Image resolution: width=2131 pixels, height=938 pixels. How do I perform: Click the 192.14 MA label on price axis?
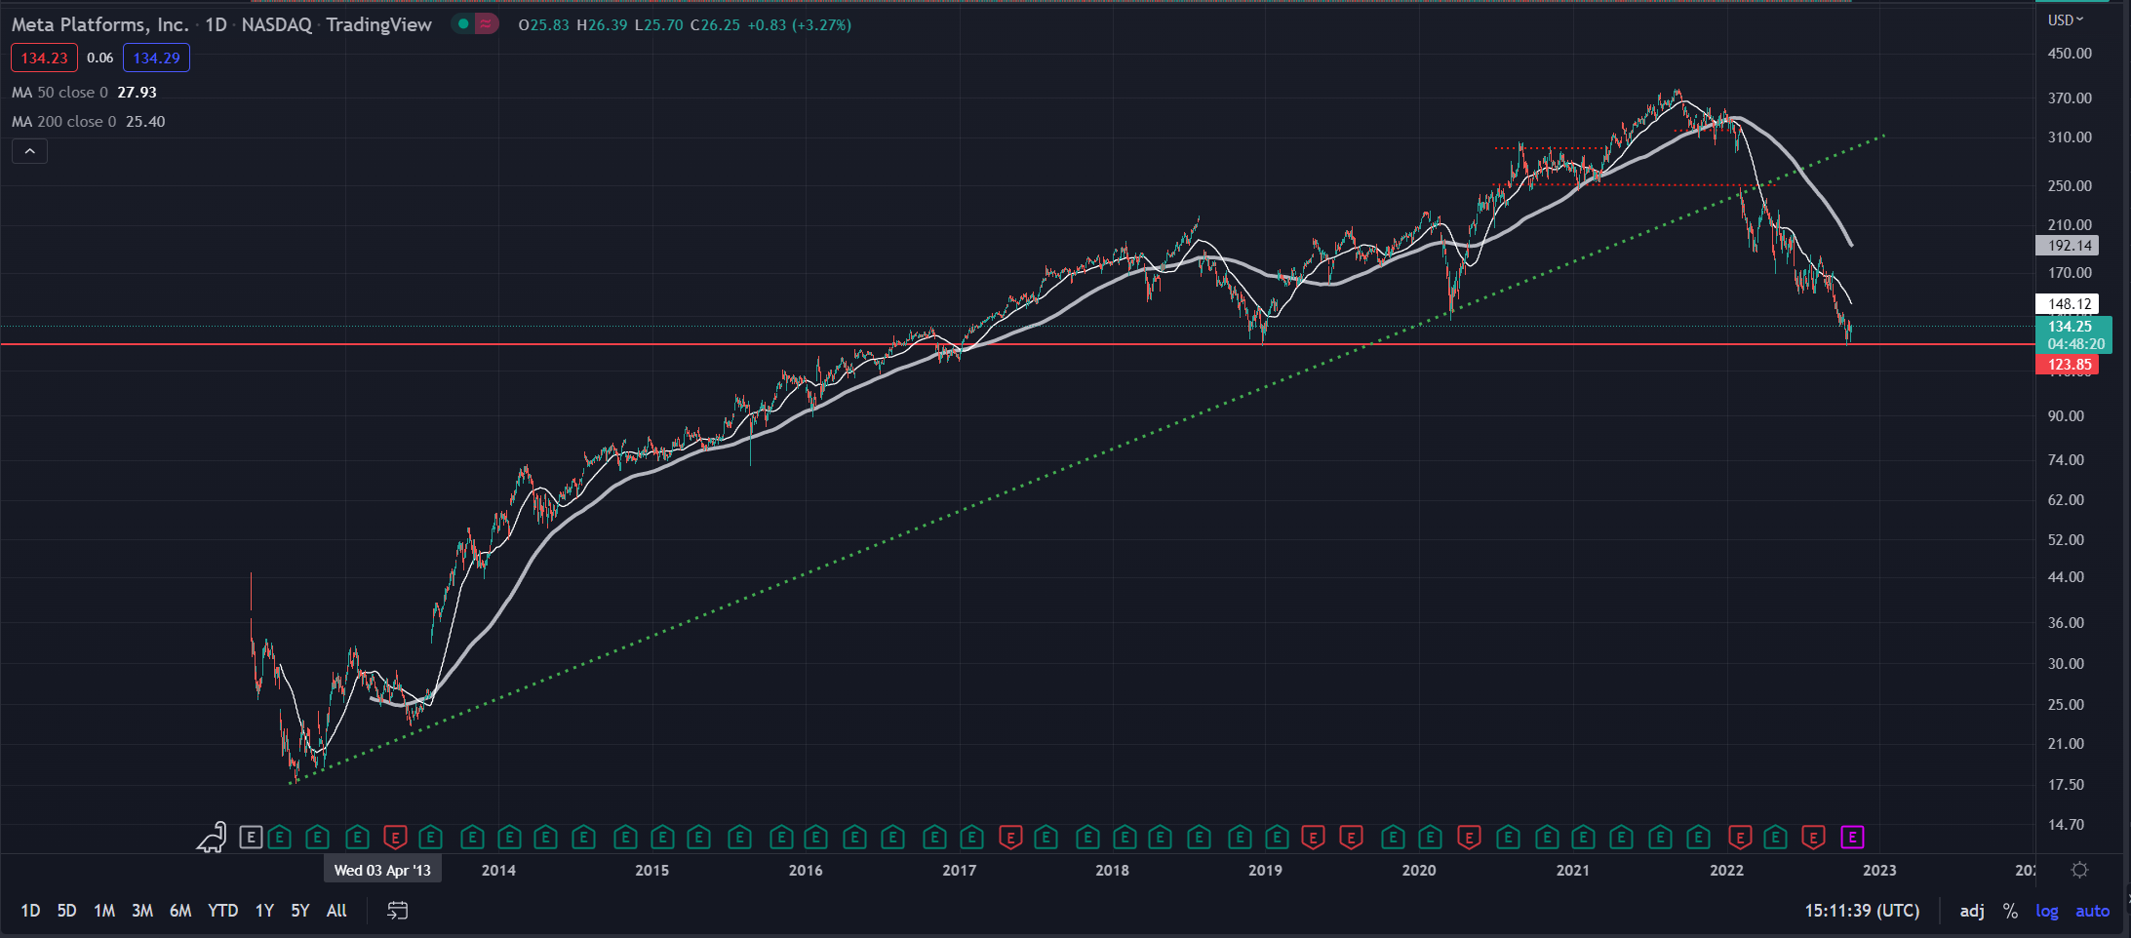2067,246
